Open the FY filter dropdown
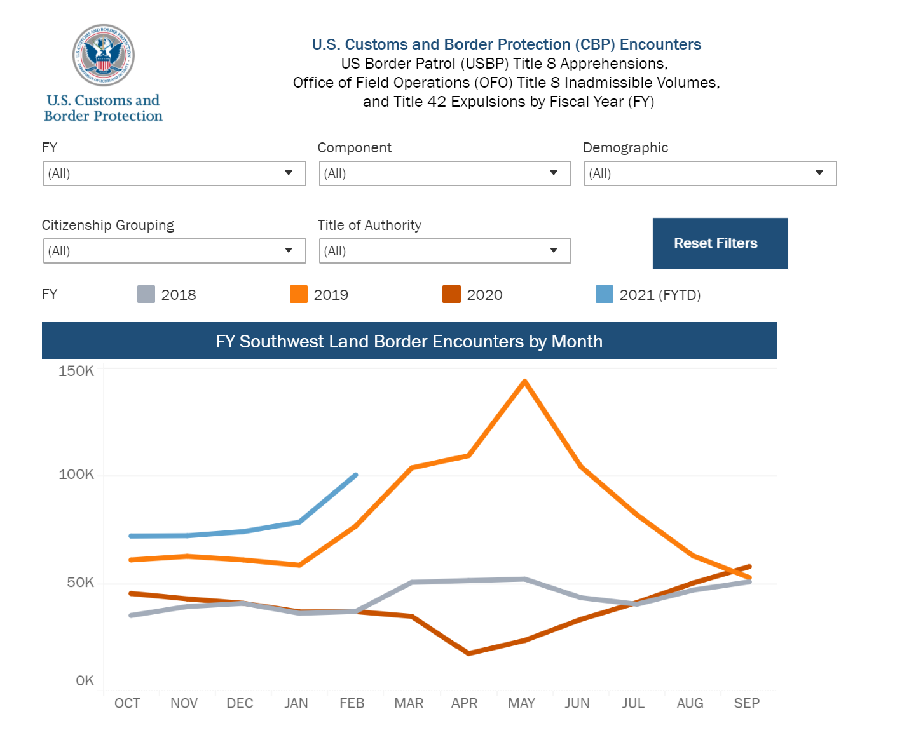 [174, 173]
